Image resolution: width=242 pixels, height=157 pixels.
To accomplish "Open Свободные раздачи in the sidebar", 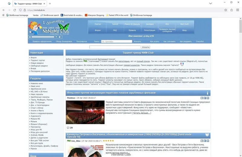I will coord(39,66).
